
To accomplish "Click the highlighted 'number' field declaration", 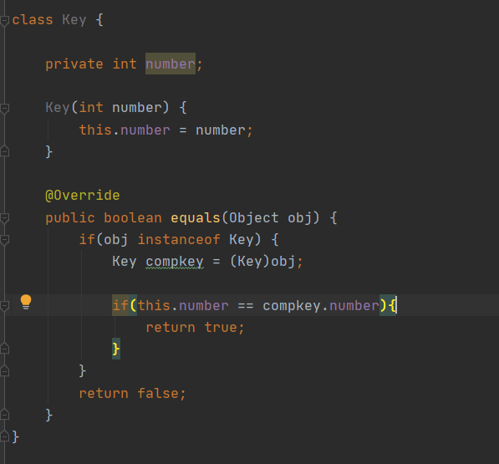I will click(x=171, y=64).
